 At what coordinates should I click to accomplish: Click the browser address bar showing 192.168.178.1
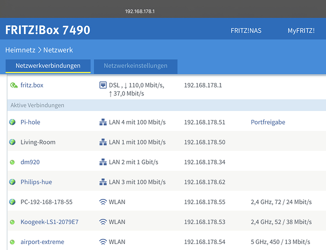pyautogui.click(x=139, y=11)
